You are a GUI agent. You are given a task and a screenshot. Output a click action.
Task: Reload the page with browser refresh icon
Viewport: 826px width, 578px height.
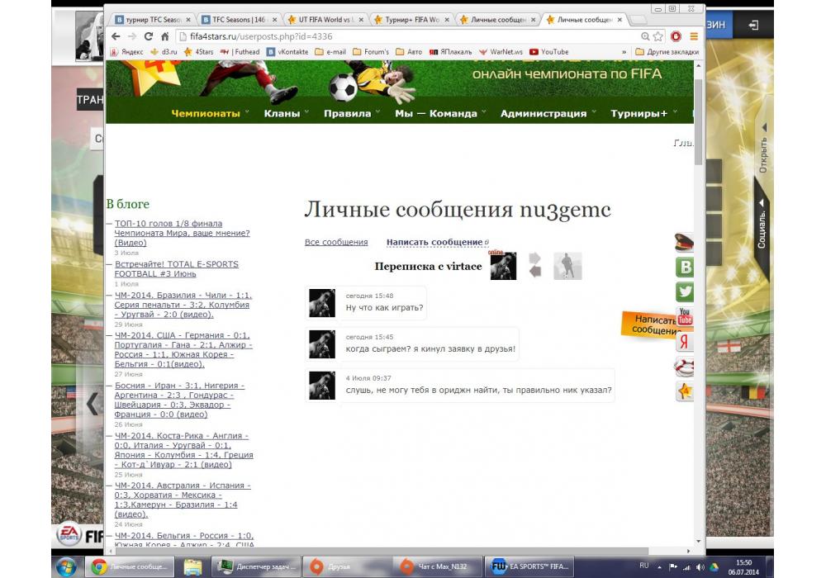(x=149, y=36)
